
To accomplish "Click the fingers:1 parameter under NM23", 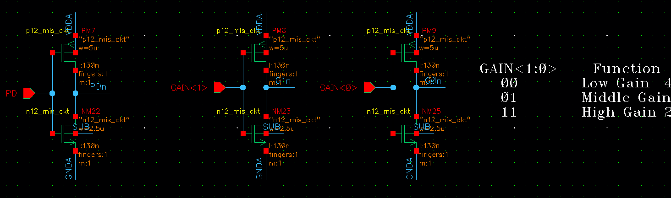I will pos(284,155).
